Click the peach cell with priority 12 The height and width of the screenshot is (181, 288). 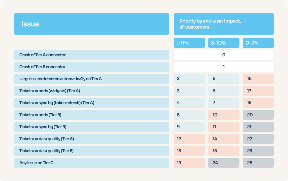tap(189, 139)
